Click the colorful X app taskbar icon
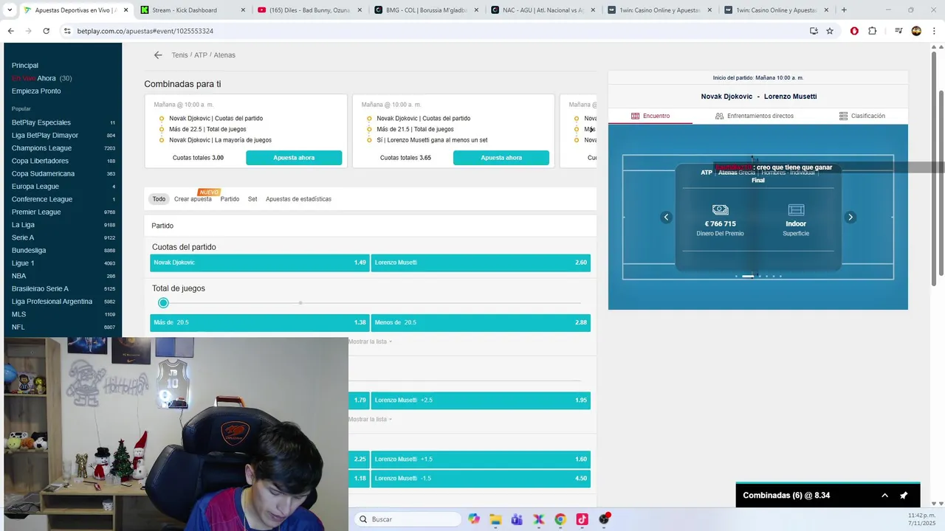 coord(539,519)
